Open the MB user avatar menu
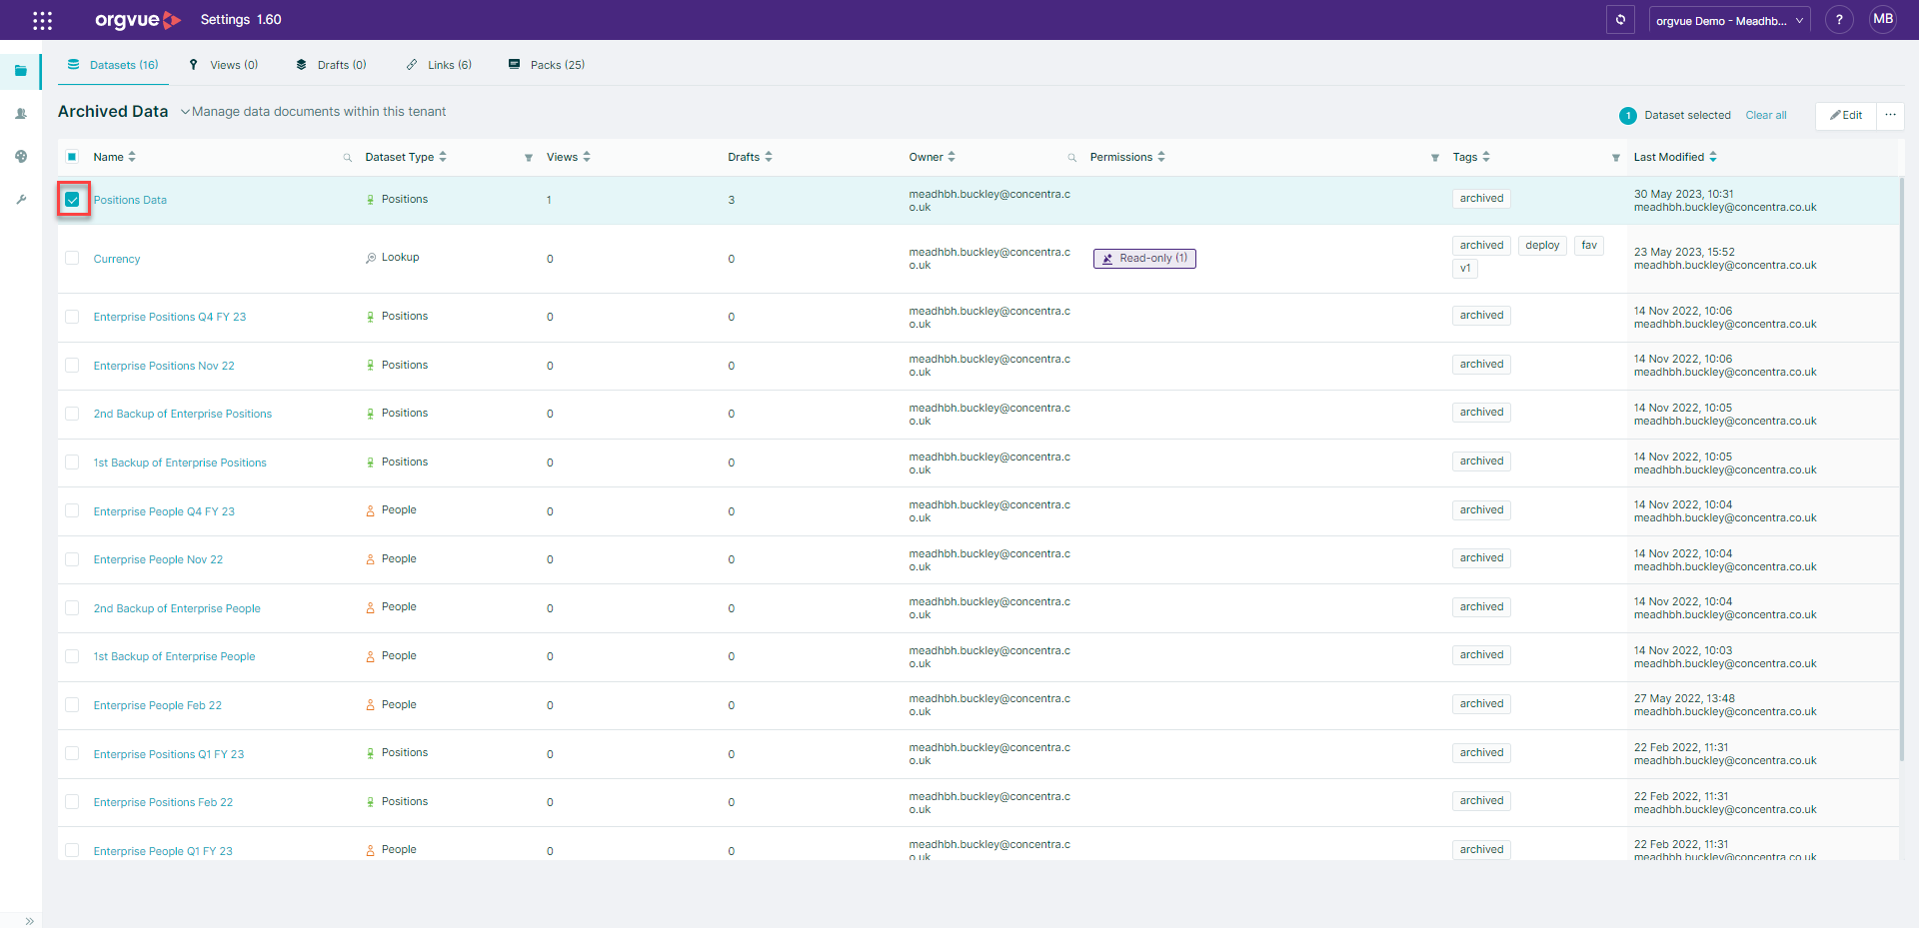Screen dimensions: 1919x928 1883,20
